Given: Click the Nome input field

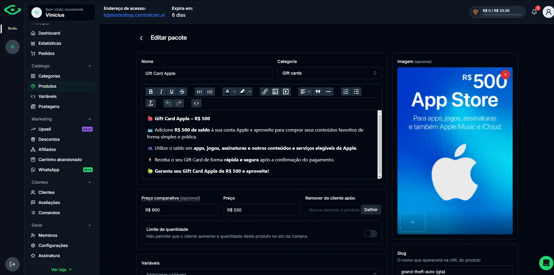Looking at the screenshot, I should click(207, 73).
